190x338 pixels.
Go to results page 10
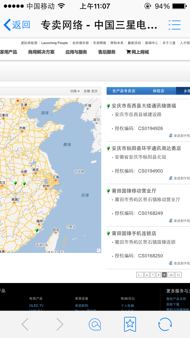pos(171,275)
